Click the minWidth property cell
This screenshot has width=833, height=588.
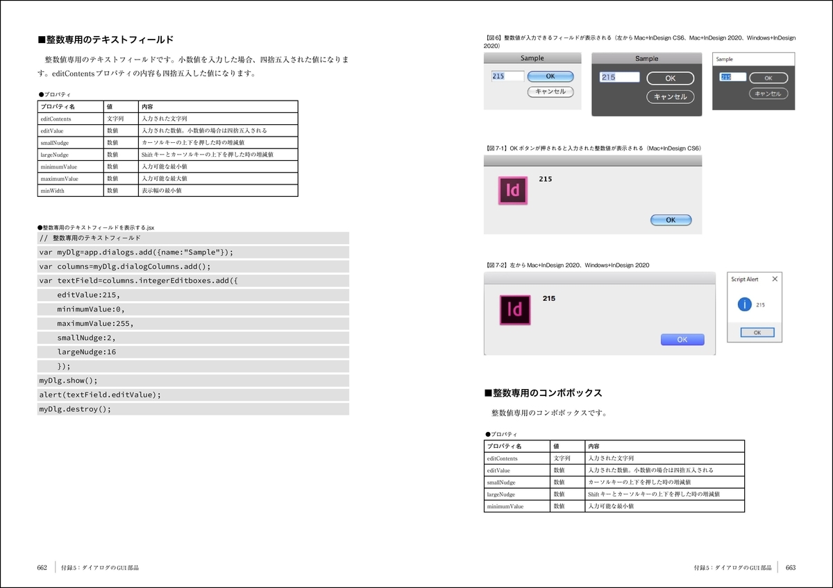pos(71,190)
